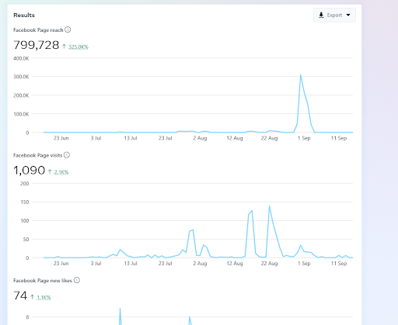Click the 1.1K% new likes change link
The height and width of the screenshot is (325, 398).
(44, 297)
